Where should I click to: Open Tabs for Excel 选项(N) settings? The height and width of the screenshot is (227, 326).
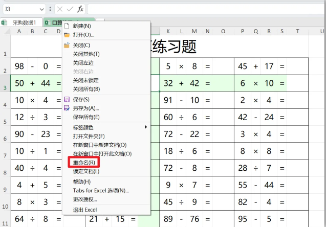pos(100,191)
